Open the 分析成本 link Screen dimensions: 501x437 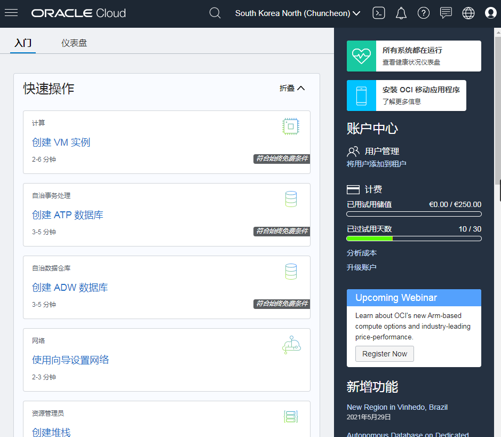tap(362, 253)
